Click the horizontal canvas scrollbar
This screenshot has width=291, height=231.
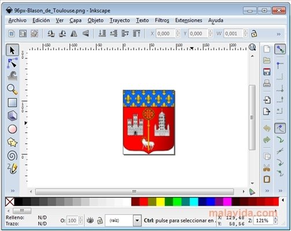(134, 192)
